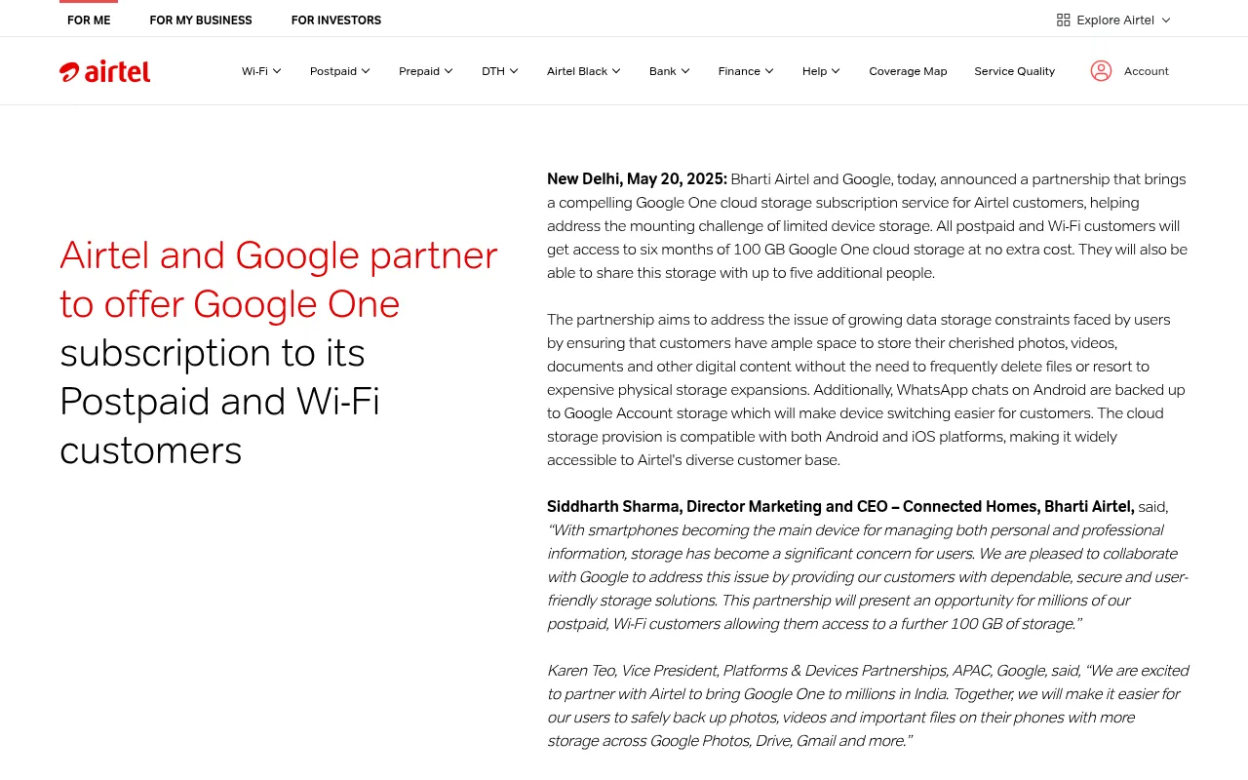Click the 'New Delhi, May 20, 2025:' dateline

[637, 179]
